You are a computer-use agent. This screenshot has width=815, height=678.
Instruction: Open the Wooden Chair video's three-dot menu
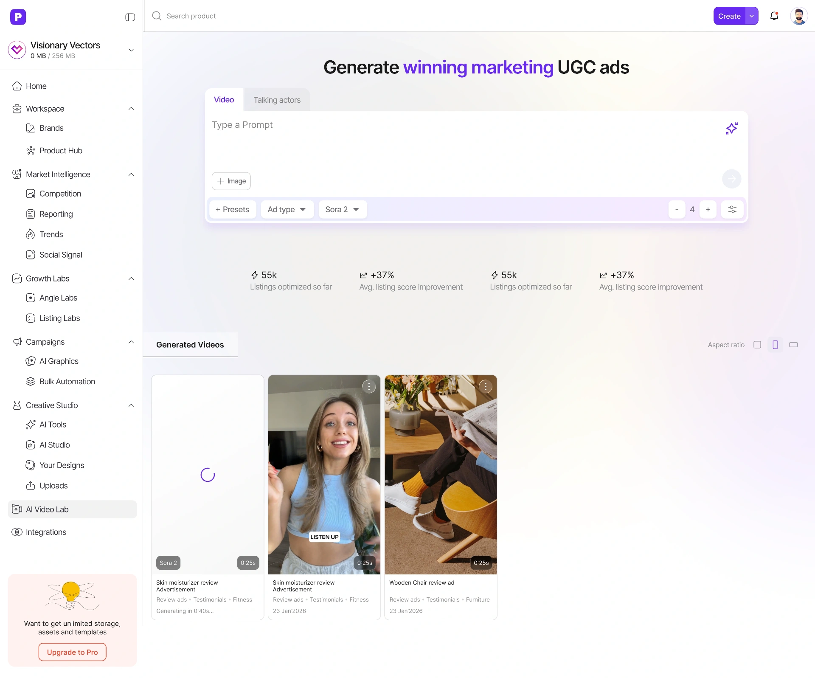485,386
